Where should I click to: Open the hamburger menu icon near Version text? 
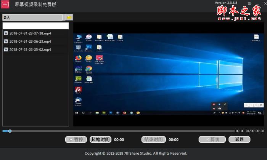tap(249, 3)
